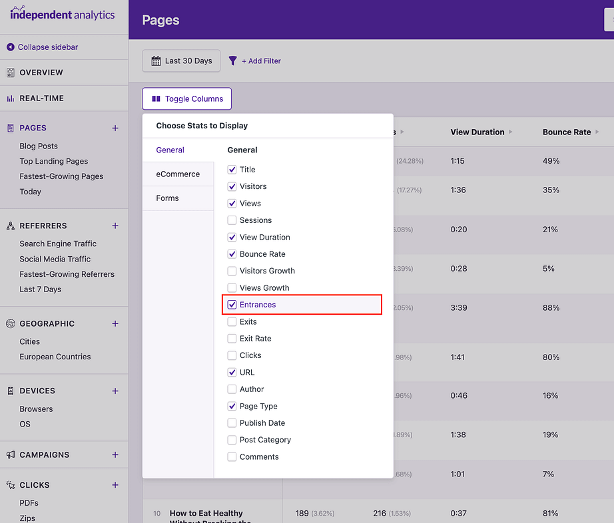Click the filter funnel icon
Screen dimensions: 614x523
(232, 61)
